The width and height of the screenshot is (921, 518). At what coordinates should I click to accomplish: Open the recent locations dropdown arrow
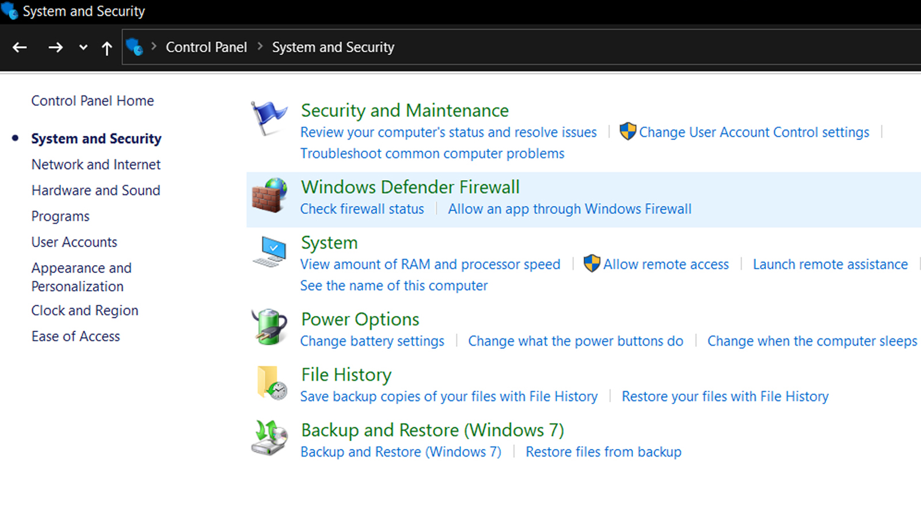pyautogui.click(x=83, y=48)
